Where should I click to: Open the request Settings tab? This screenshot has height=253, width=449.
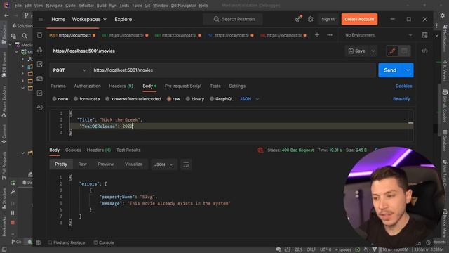237,86
